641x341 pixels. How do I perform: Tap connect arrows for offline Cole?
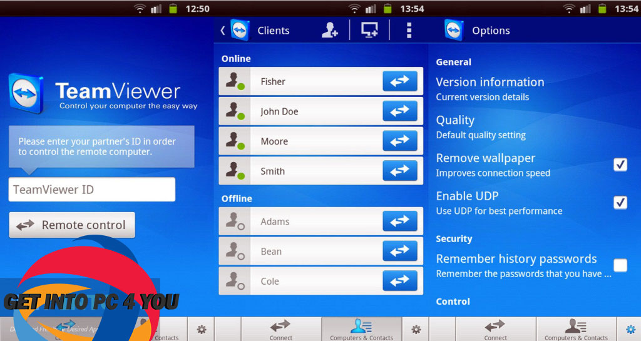(x=400, y=280)
